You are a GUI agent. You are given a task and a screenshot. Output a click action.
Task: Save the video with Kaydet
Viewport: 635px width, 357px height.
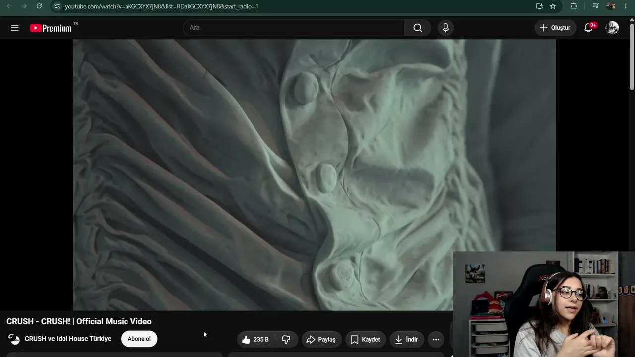[x=366, y=339]
